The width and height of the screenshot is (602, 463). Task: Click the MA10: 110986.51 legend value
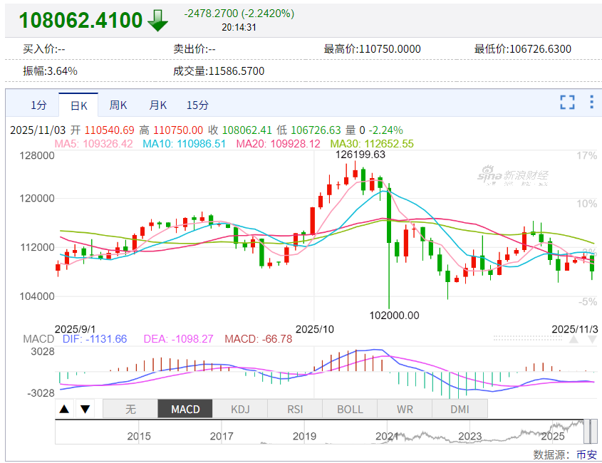185,144
